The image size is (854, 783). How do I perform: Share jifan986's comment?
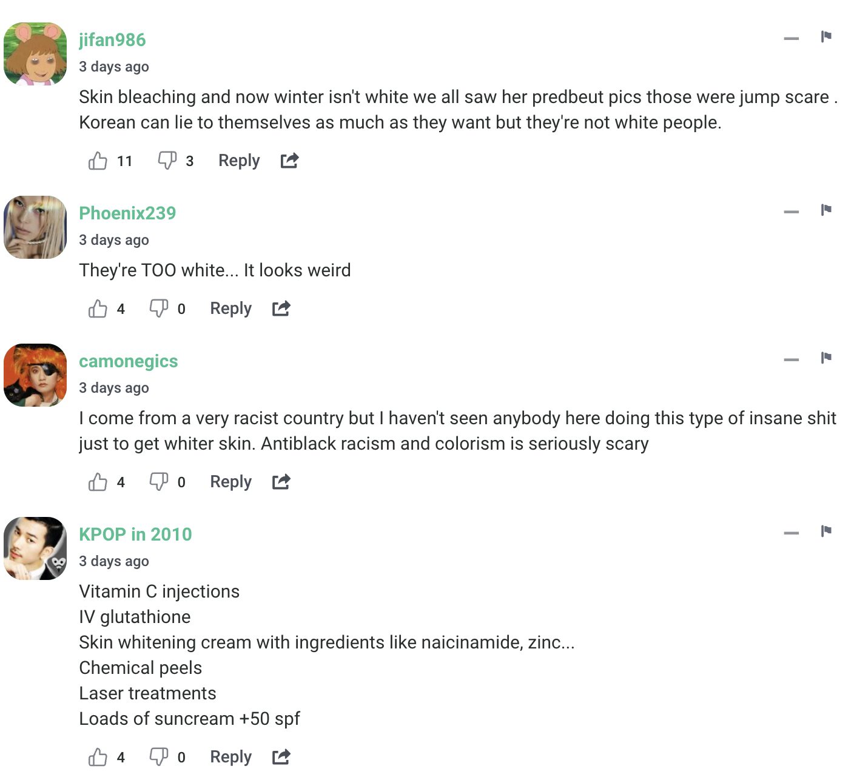(289, 161)
